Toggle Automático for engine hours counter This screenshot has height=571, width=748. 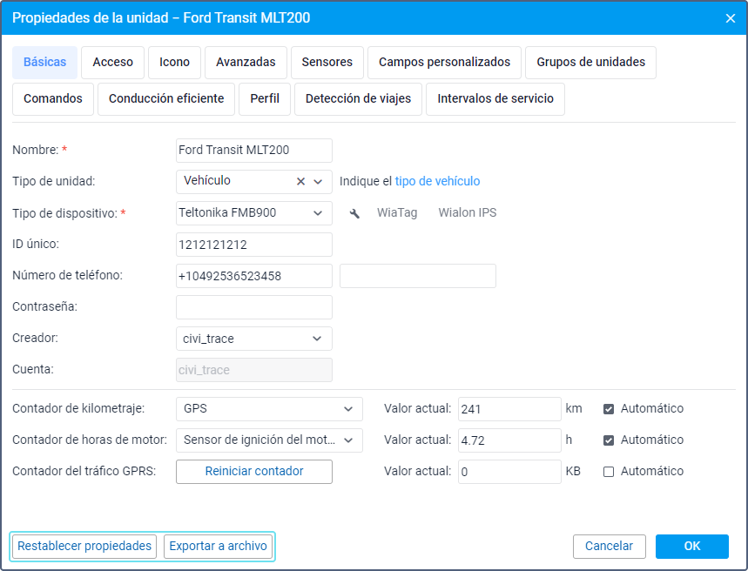[x=609, y=440]
